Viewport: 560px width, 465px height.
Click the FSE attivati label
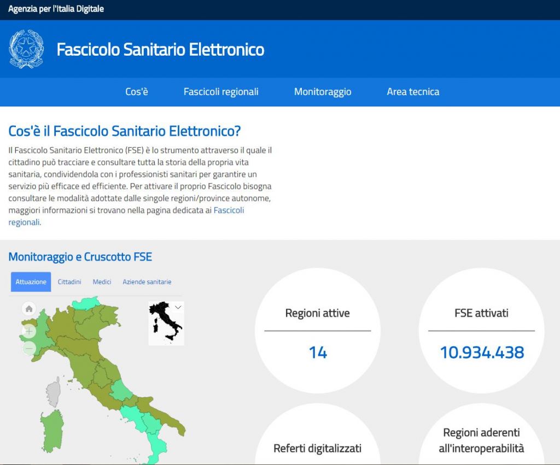click(481, 313)
